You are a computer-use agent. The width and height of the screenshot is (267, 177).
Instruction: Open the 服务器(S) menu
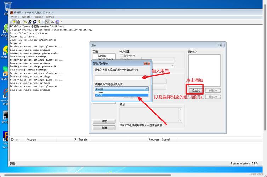pyautogui.click(x=27, y=17)
